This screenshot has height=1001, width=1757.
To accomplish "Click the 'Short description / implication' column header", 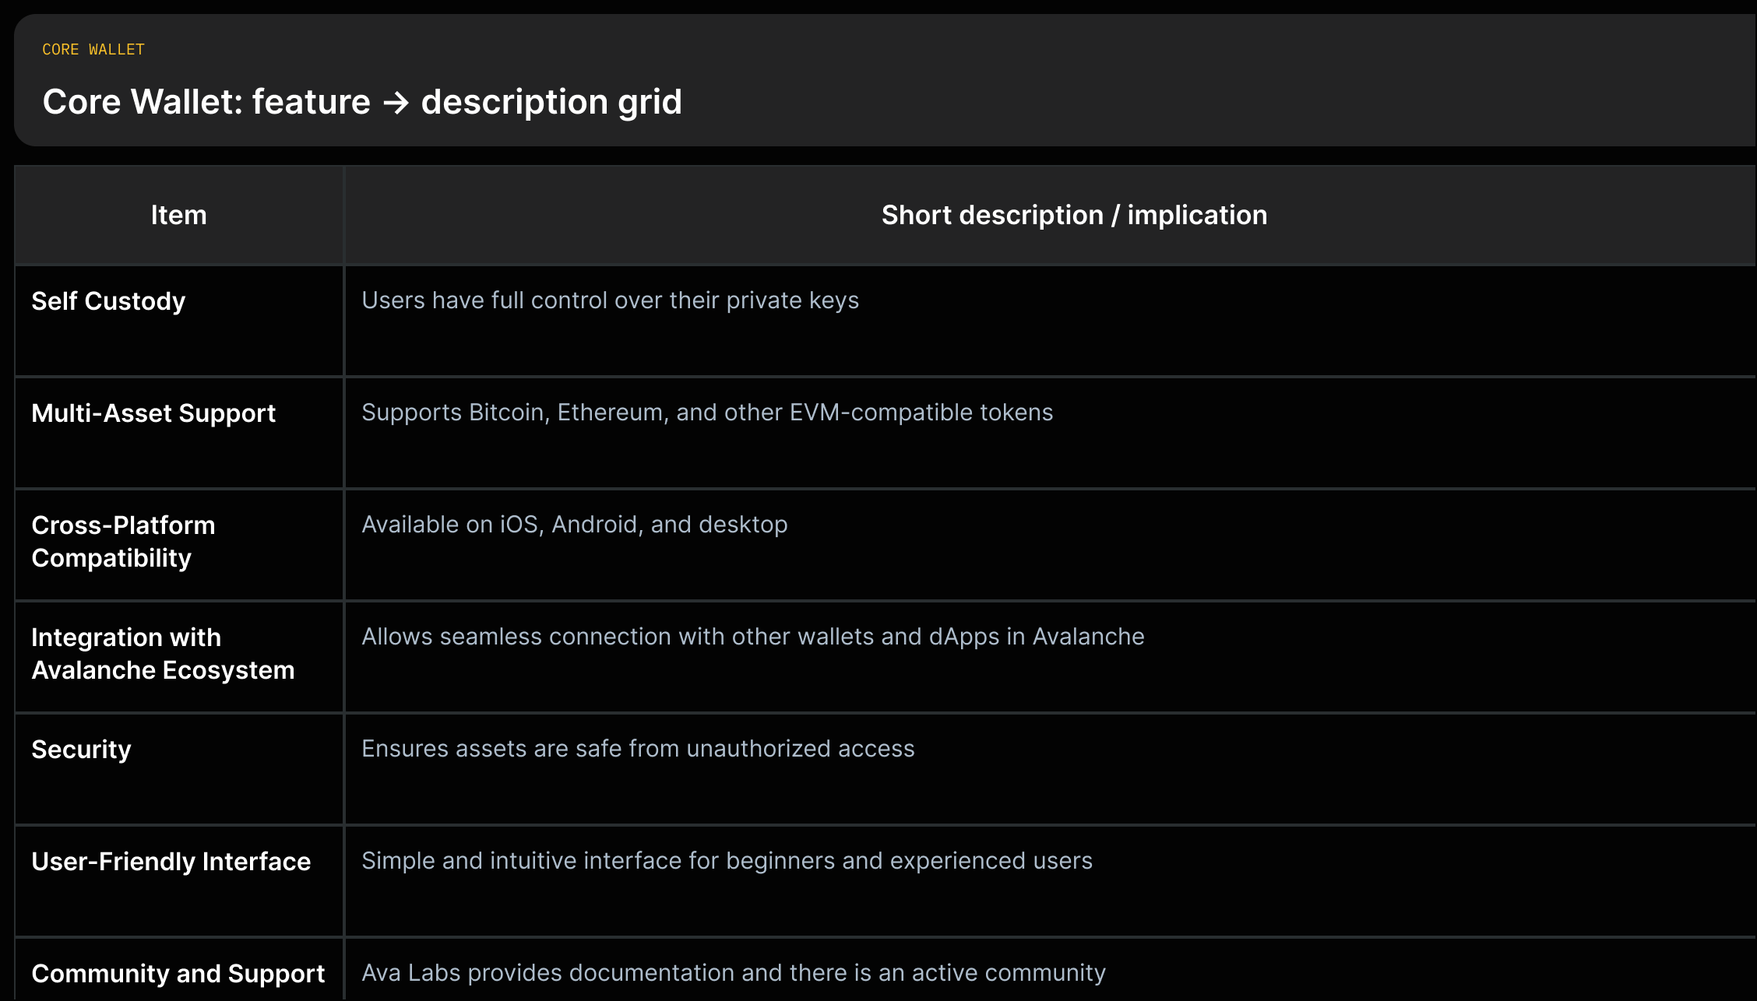I will 1074,216.
